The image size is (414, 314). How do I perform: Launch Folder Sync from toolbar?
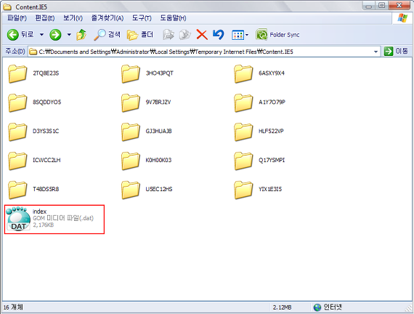click(277, 35)
